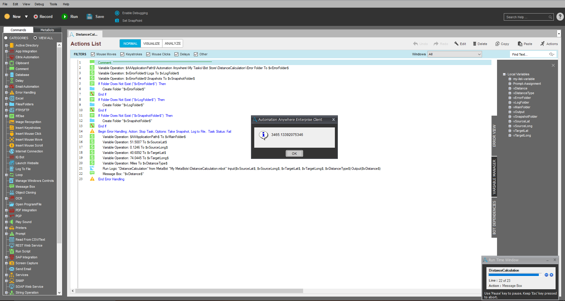Expand the vDistance local variable
The image size is (565, 301).
tap(510, 89)
